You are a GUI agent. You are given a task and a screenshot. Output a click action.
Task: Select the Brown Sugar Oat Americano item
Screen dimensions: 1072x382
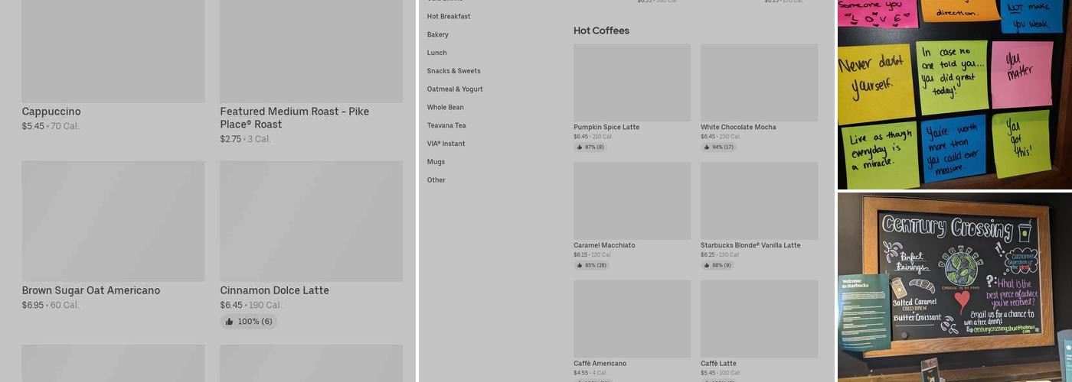(x=91, y=290)
